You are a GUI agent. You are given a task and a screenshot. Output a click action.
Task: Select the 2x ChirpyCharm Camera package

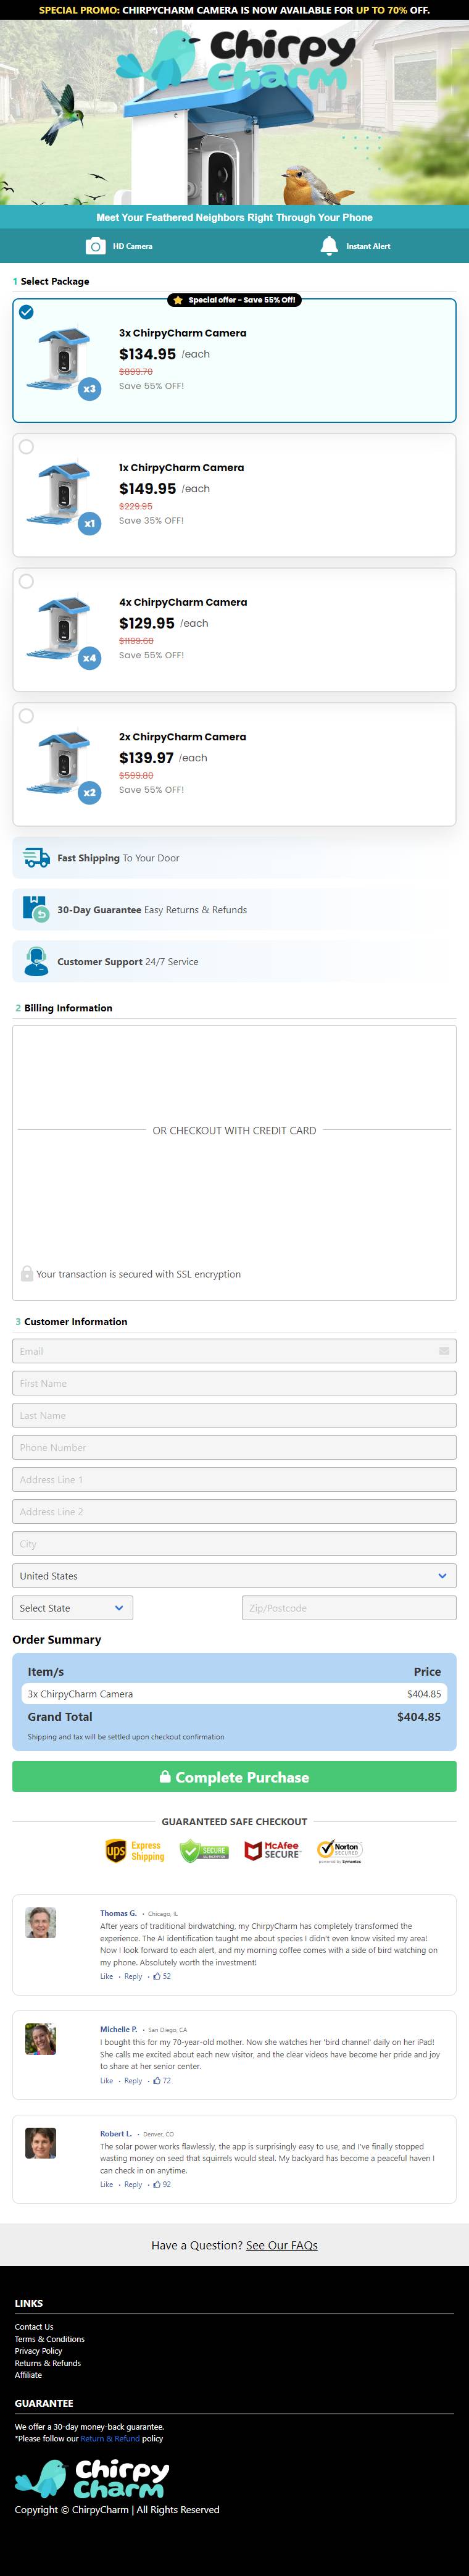(x=234, y=764)
